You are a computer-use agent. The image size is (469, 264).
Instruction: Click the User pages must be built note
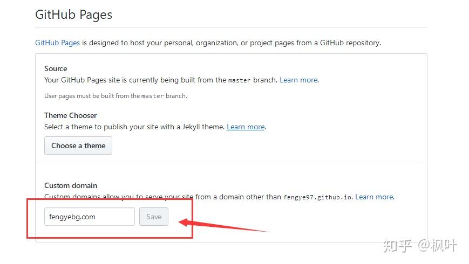(92, 96)
